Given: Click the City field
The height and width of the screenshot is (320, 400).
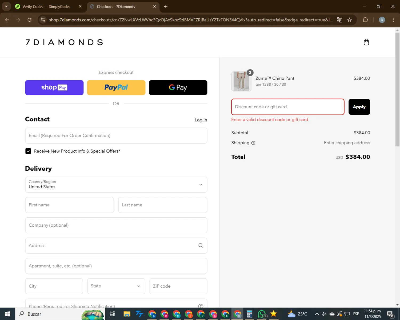Looking at the screenshot, I should tap(54, 286).
